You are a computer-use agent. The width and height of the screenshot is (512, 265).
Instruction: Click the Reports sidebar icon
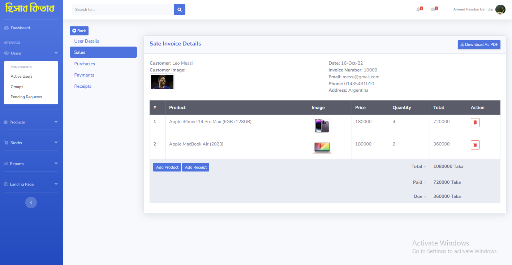pos(5,163)
